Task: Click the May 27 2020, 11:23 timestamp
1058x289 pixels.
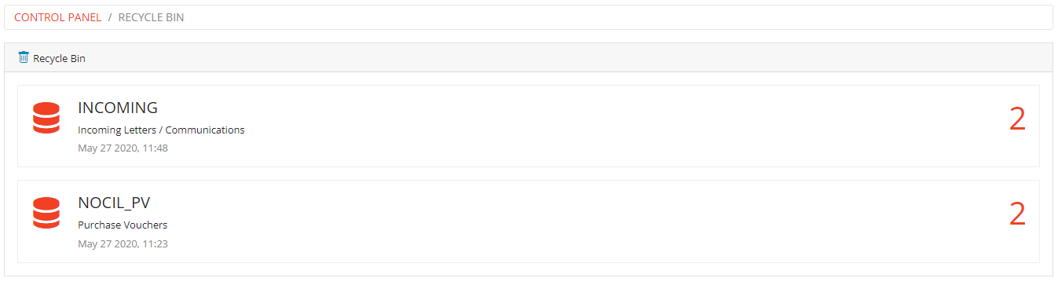Action: click(x=123, y=243)
